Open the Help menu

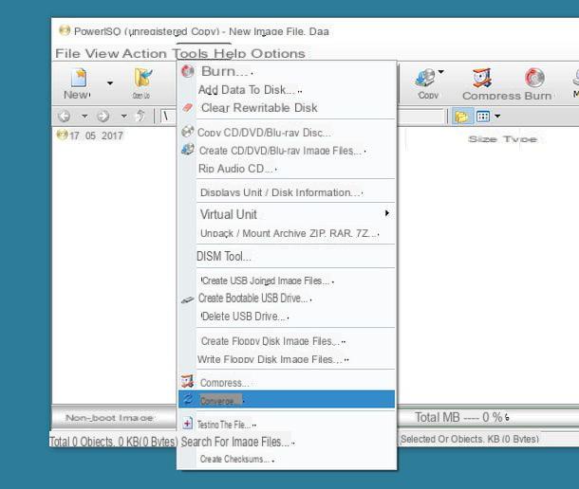[x=230, y=53]
